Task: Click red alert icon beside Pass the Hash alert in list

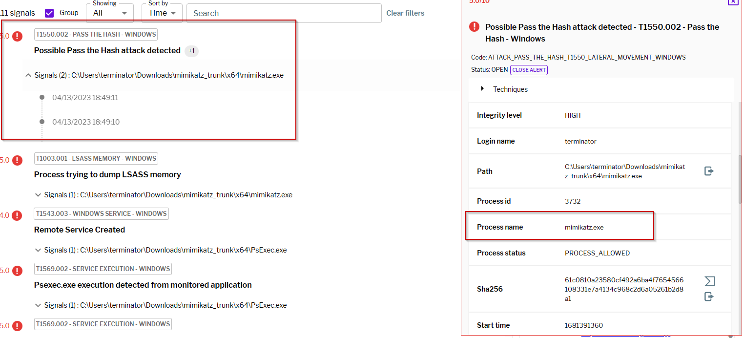Action: pos(18,36)
